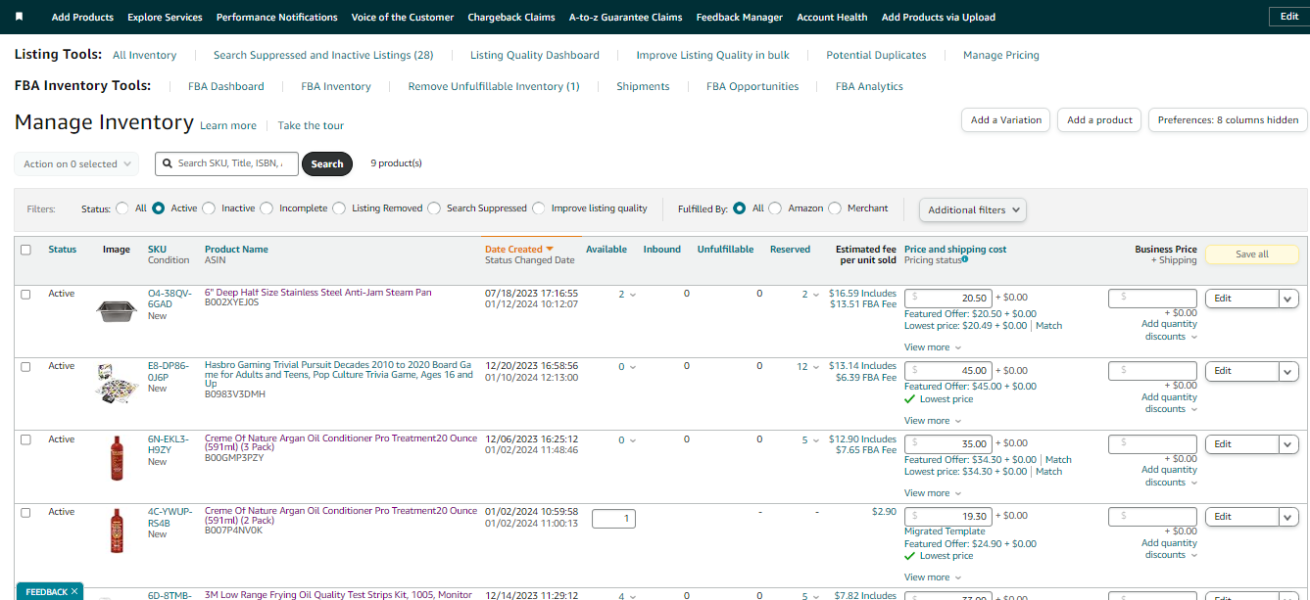Click the Save all button
Viewport: 1310px width, 600px height.
click(x=1252, y=254)
